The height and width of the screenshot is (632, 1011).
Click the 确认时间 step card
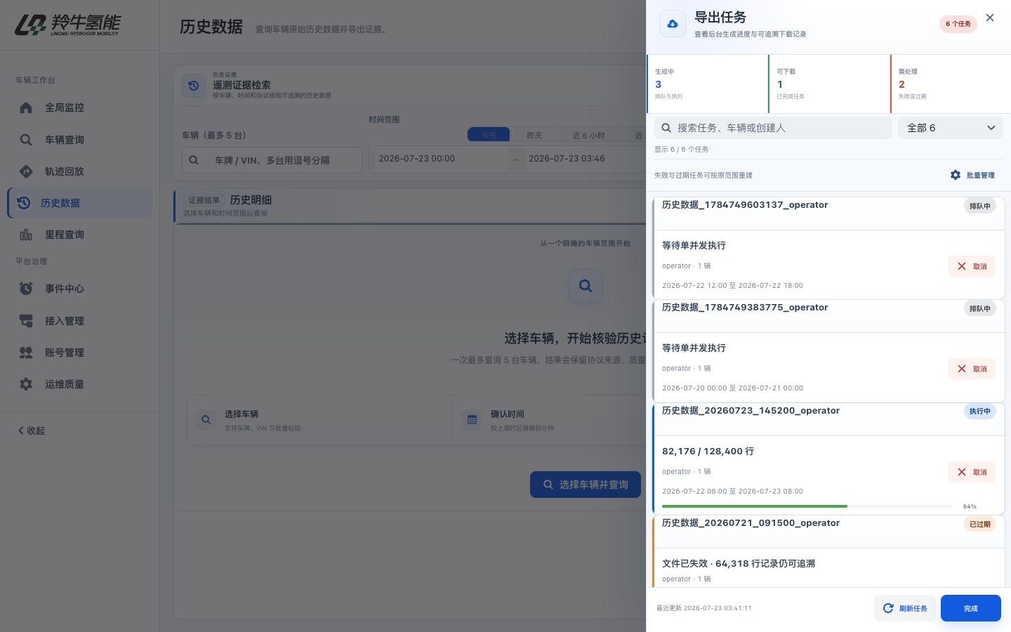point(548,420)
